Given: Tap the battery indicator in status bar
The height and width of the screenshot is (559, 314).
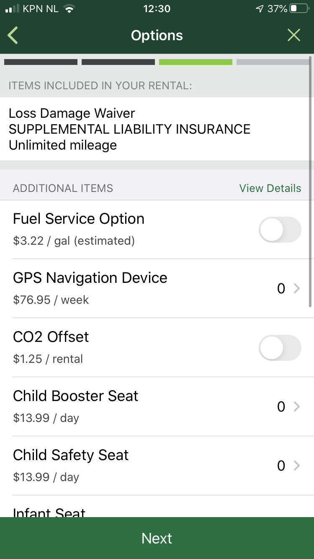Looking at the screenshot, I should (x=299, y=9).
